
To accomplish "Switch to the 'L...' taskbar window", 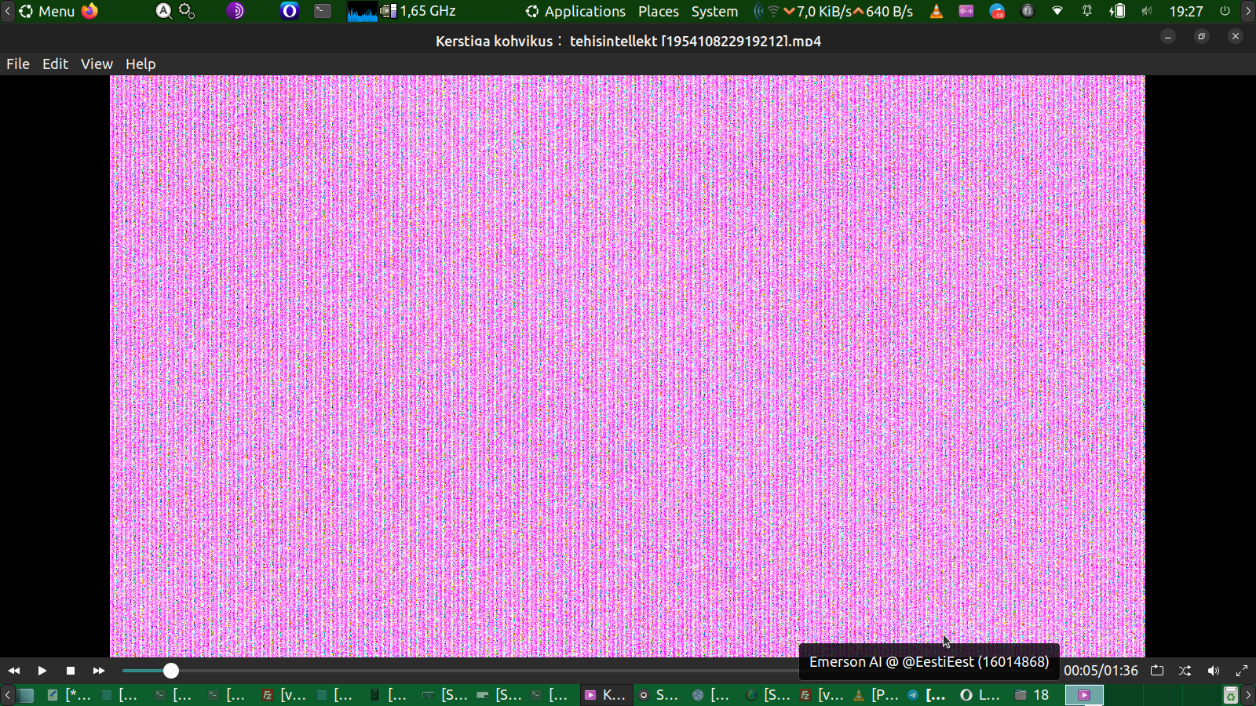I will coord(980,695).
